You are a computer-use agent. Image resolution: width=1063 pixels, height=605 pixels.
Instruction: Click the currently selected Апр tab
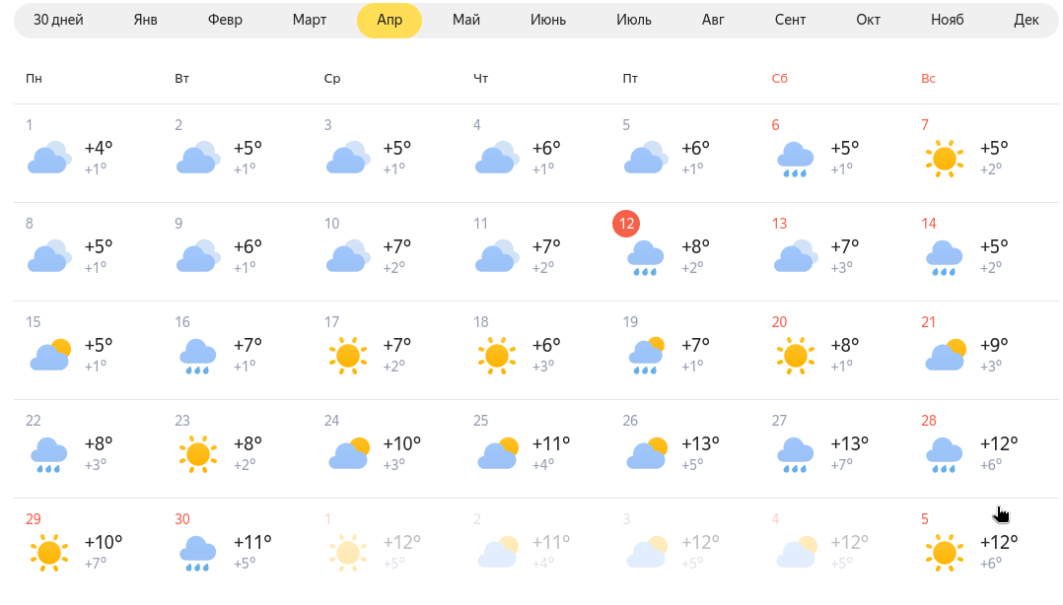click(390, 20)
